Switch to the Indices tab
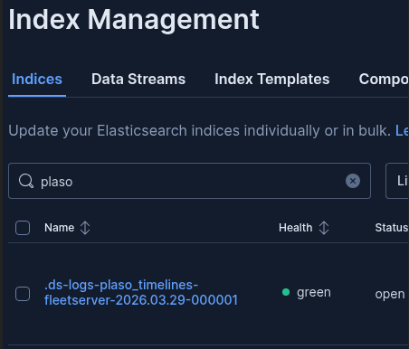Image resolution: width=409 pixels, height=349 pixels. [37, 80]
